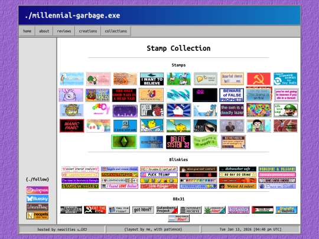Image resolution: width=319 pixels, height=239 pixels.
Task: Click the 'dishwasher safe' blinkie
Action: tap(237, 169)
